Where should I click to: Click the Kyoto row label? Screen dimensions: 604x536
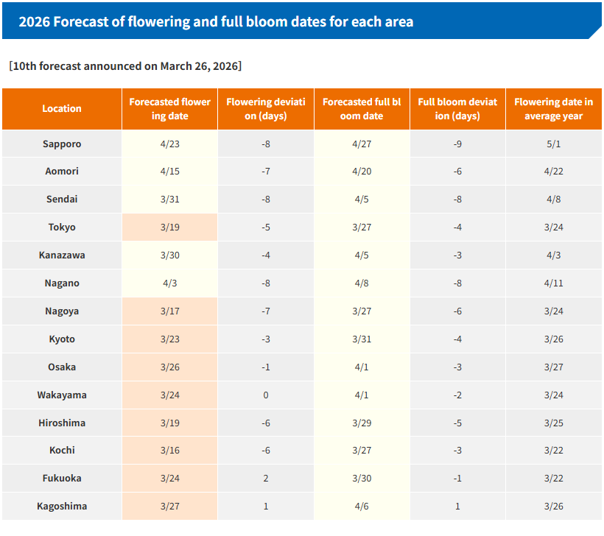click(x=62, y=339)
